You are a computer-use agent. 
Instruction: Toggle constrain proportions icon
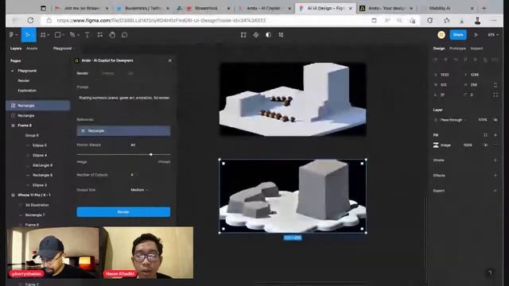point(495,85)
